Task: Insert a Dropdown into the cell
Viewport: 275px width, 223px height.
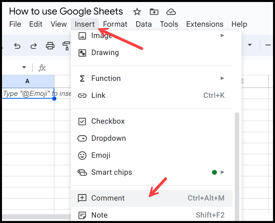Action: [152, 138]
